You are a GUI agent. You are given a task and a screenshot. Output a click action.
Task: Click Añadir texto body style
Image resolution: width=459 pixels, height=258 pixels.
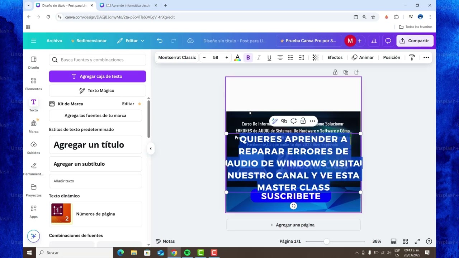95,181
